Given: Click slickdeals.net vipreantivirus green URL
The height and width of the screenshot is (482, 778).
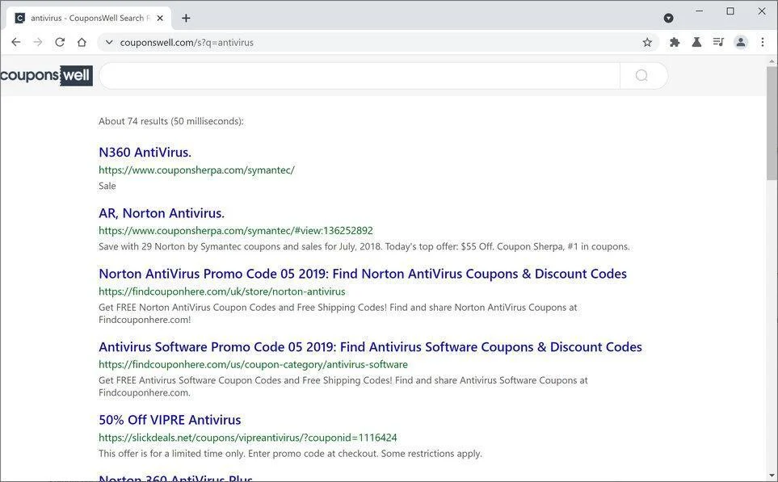Looking at the screenshot, I should click(247, 438).
